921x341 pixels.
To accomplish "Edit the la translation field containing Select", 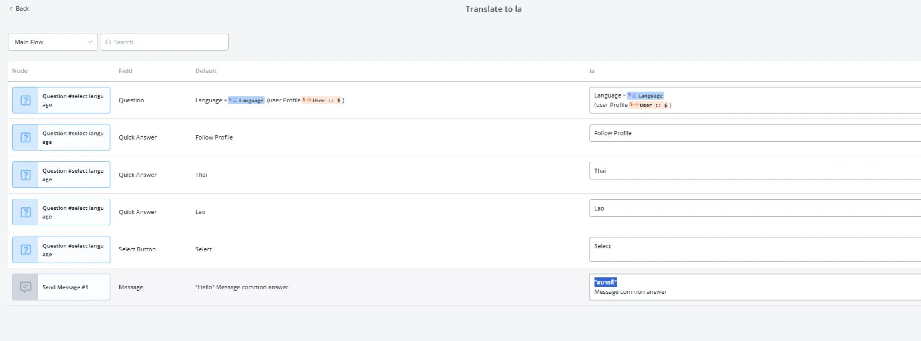I will [x=755, y=249].
